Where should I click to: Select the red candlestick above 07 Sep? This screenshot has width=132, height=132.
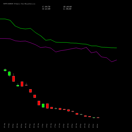coord(30,91)
